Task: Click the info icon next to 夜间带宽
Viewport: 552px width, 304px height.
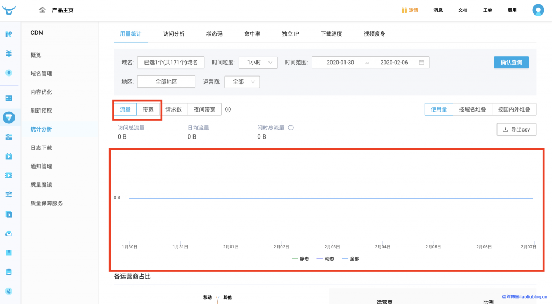Action: [x=228, y=109]
